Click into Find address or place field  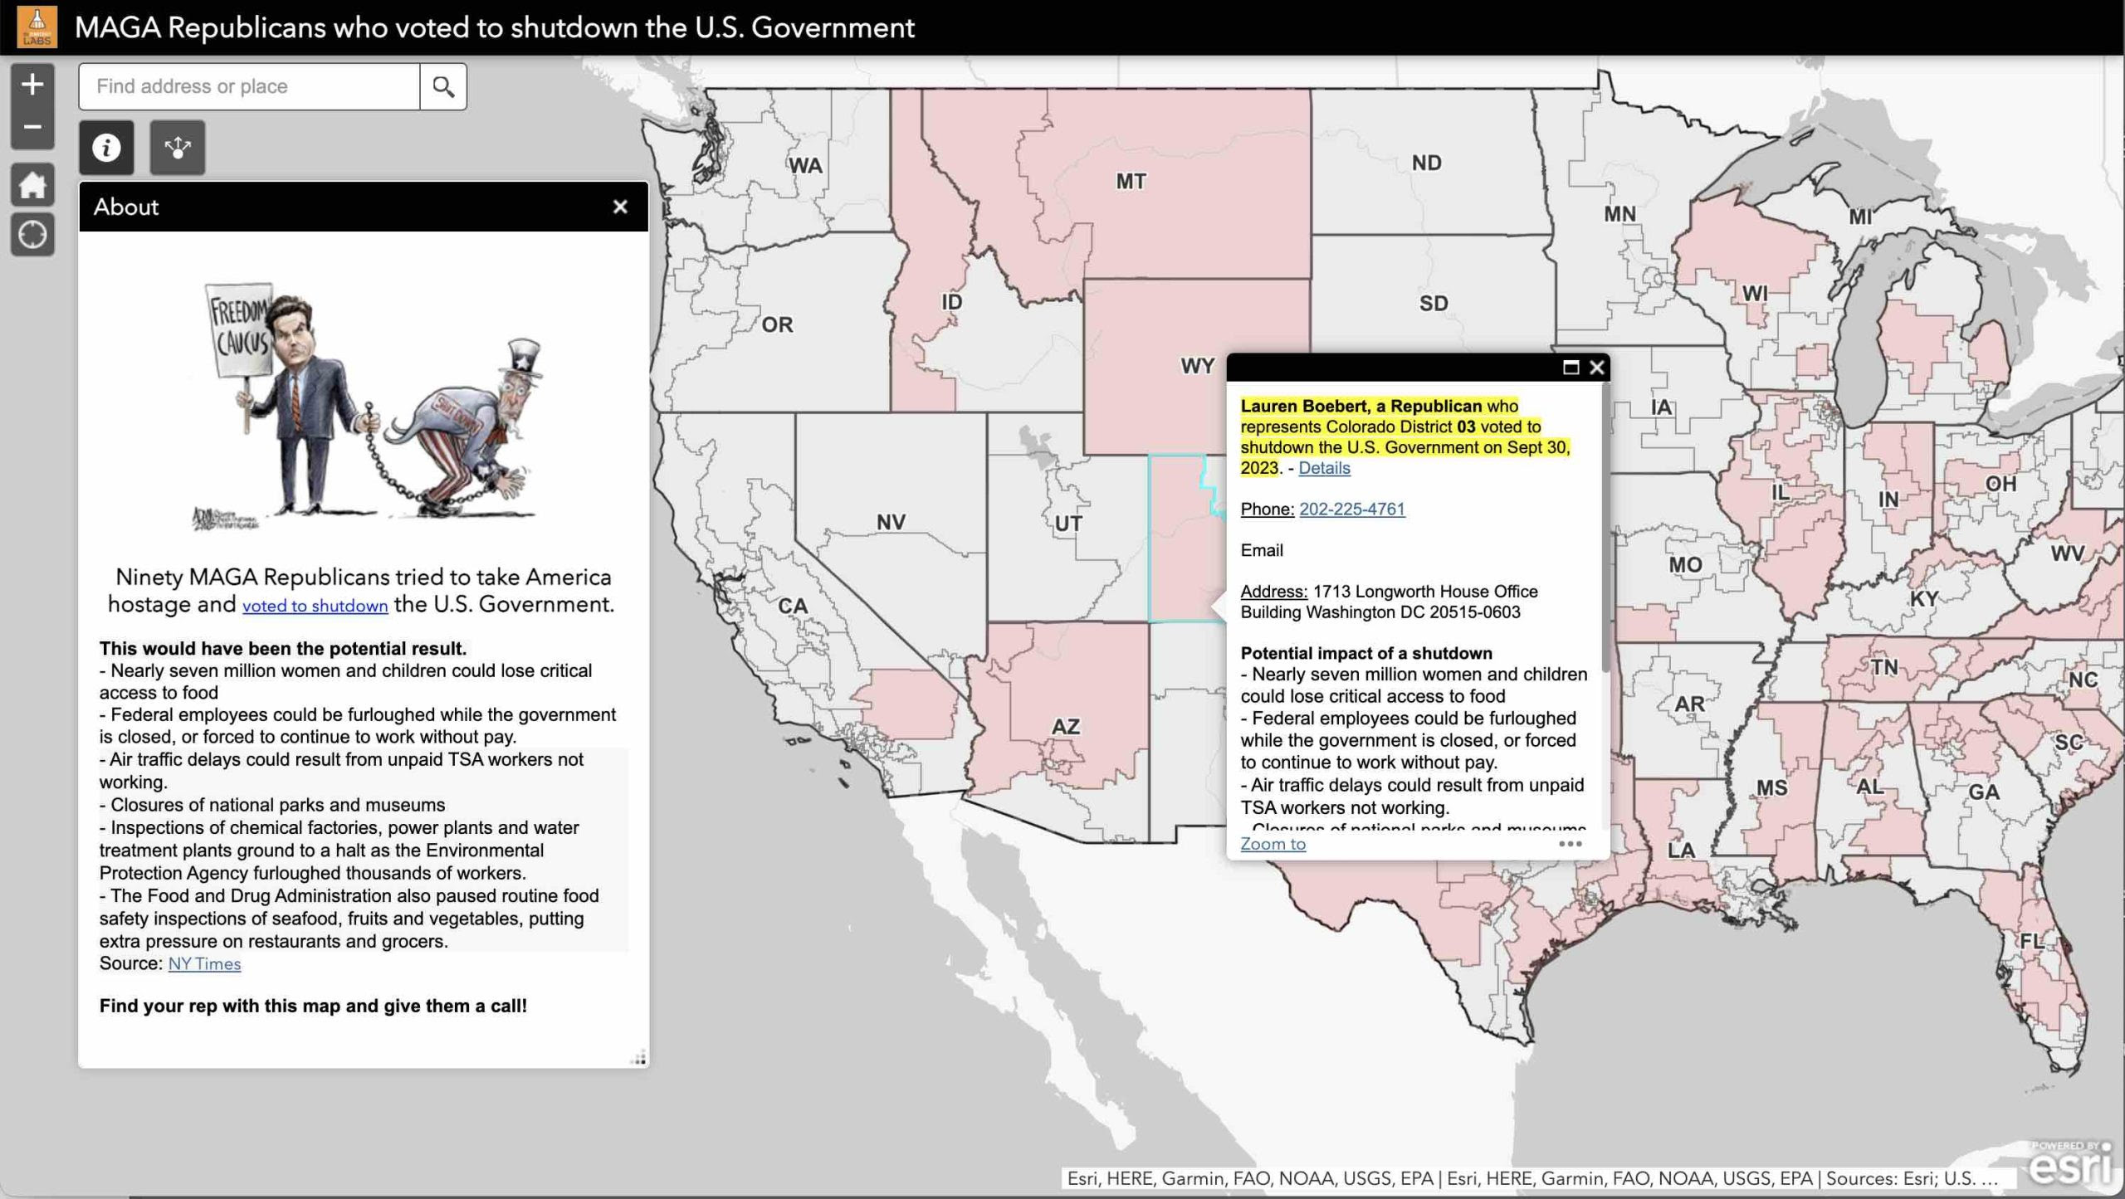[x=249, y=86]
